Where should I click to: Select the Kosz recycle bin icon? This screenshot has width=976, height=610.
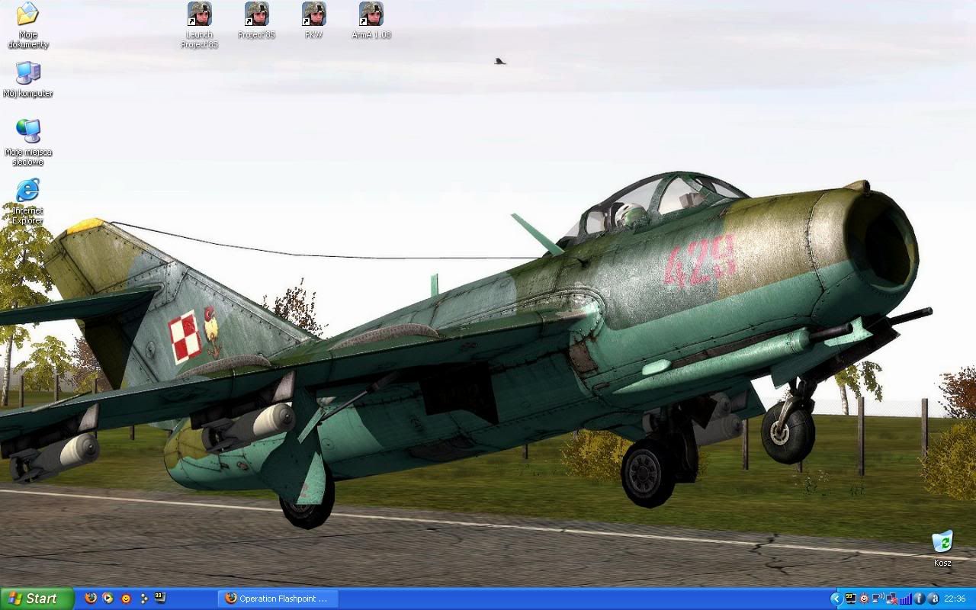pyautogui.click(x=942, y=549)
